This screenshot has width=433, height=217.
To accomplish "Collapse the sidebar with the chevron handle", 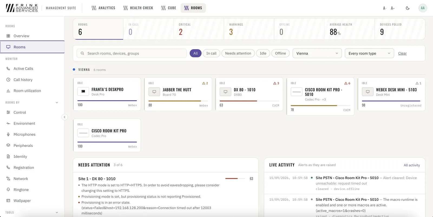I will (64, 117).
